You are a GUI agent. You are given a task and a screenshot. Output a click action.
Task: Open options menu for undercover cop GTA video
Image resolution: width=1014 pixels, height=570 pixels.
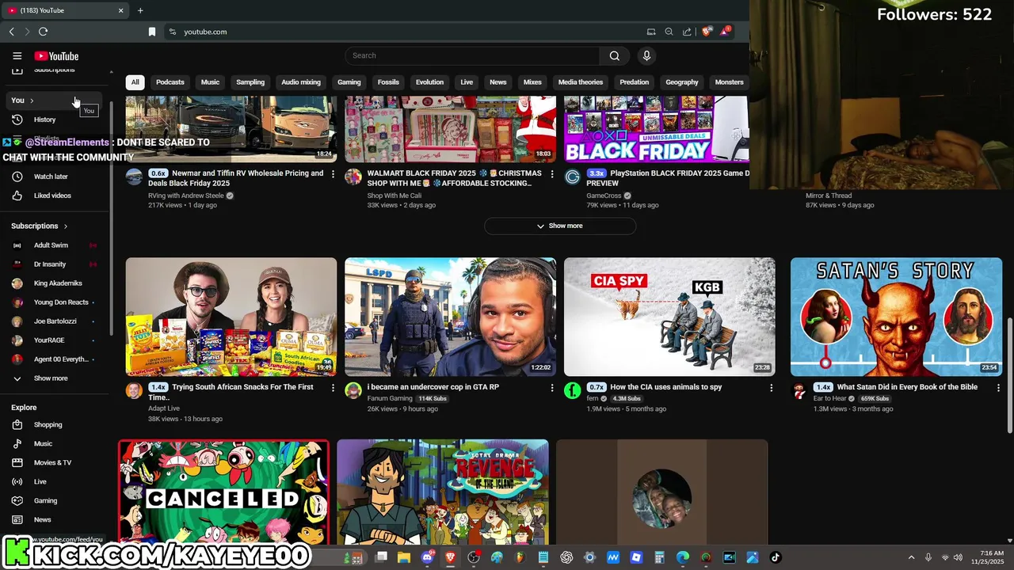click(552, 388)
